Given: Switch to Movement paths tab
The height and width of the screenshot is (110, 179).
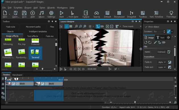Looking at the screenshot, I should [33, 27].
